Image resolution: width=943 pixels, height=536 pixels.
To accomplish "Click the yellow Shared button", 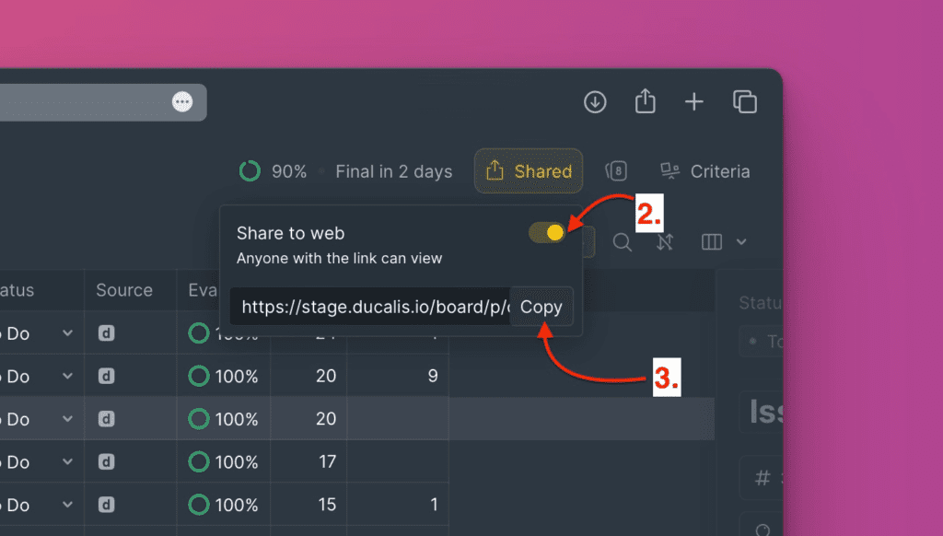I will coord(529,171).
